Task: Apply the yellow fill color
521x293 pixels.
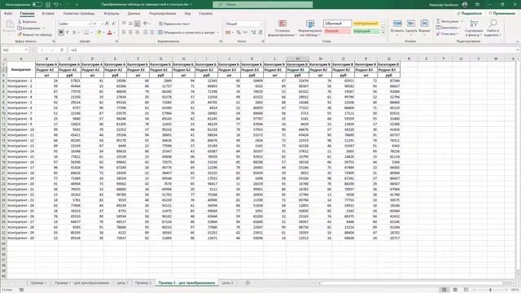Action: (x=99, y=33)
